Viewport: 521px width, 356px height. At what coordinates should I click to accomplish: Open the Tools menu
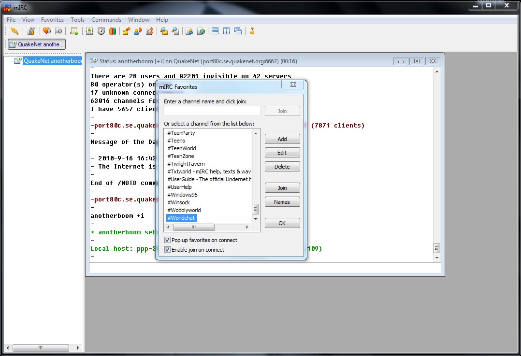(77, 20)
